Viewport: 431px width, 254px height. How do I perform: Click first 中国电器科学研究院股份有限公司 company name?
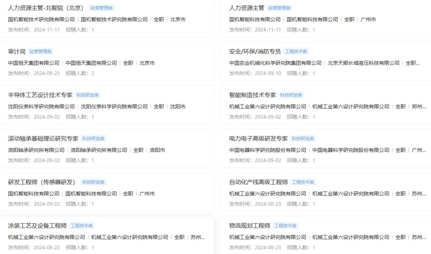(x=268, y=150)
